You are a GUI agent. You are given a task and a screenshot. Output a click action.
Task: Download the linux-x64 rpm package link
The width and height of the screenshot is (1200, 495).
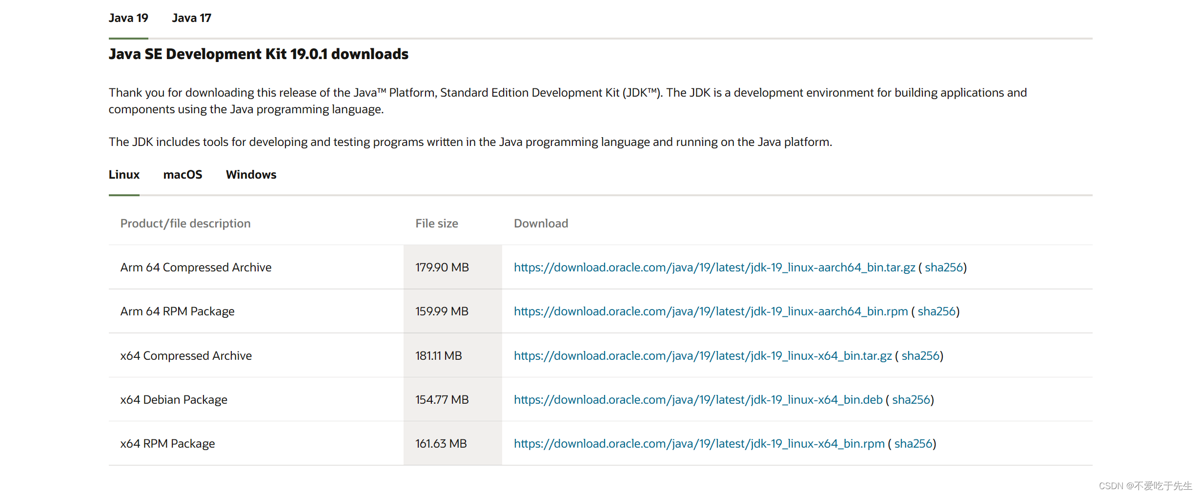click(x=699, y=444)
